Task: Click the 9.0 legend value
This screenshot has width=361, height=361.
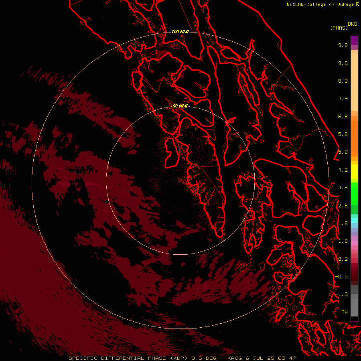Action: (x=343, y=63)
